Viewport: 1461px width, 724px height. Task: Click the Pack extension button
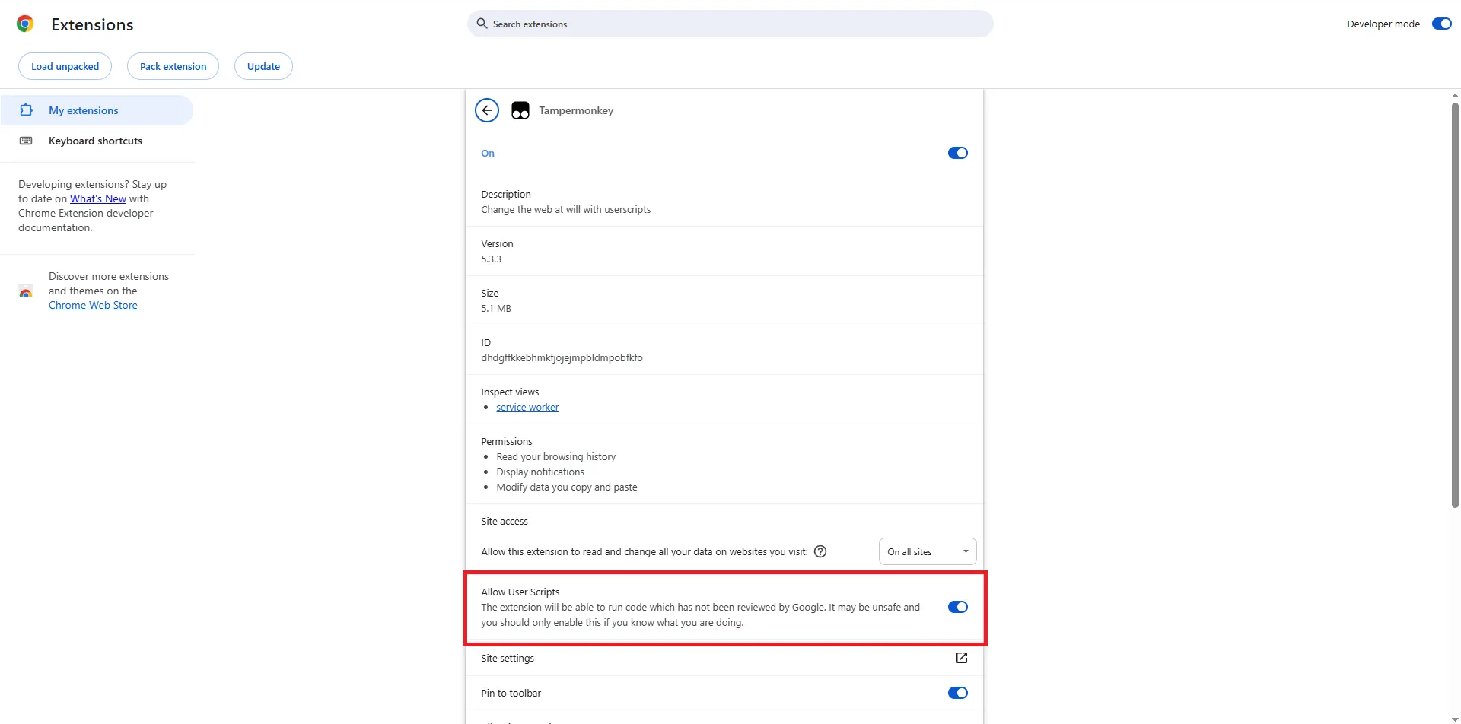173,66
